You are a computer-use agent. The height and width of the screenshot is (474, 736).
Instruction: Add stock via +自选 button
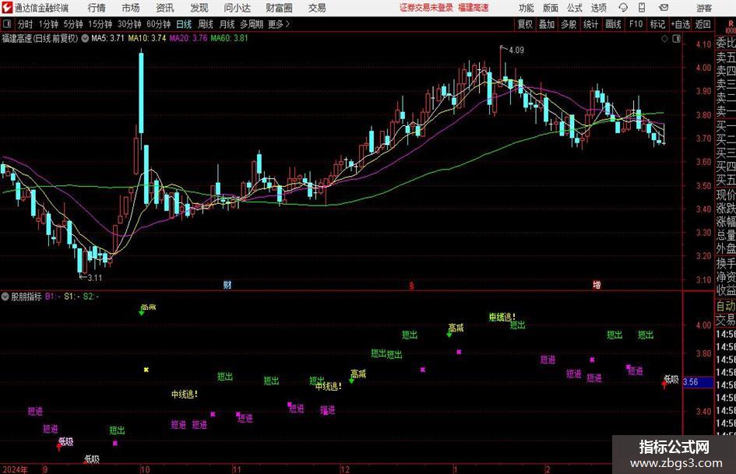point(681,24)
